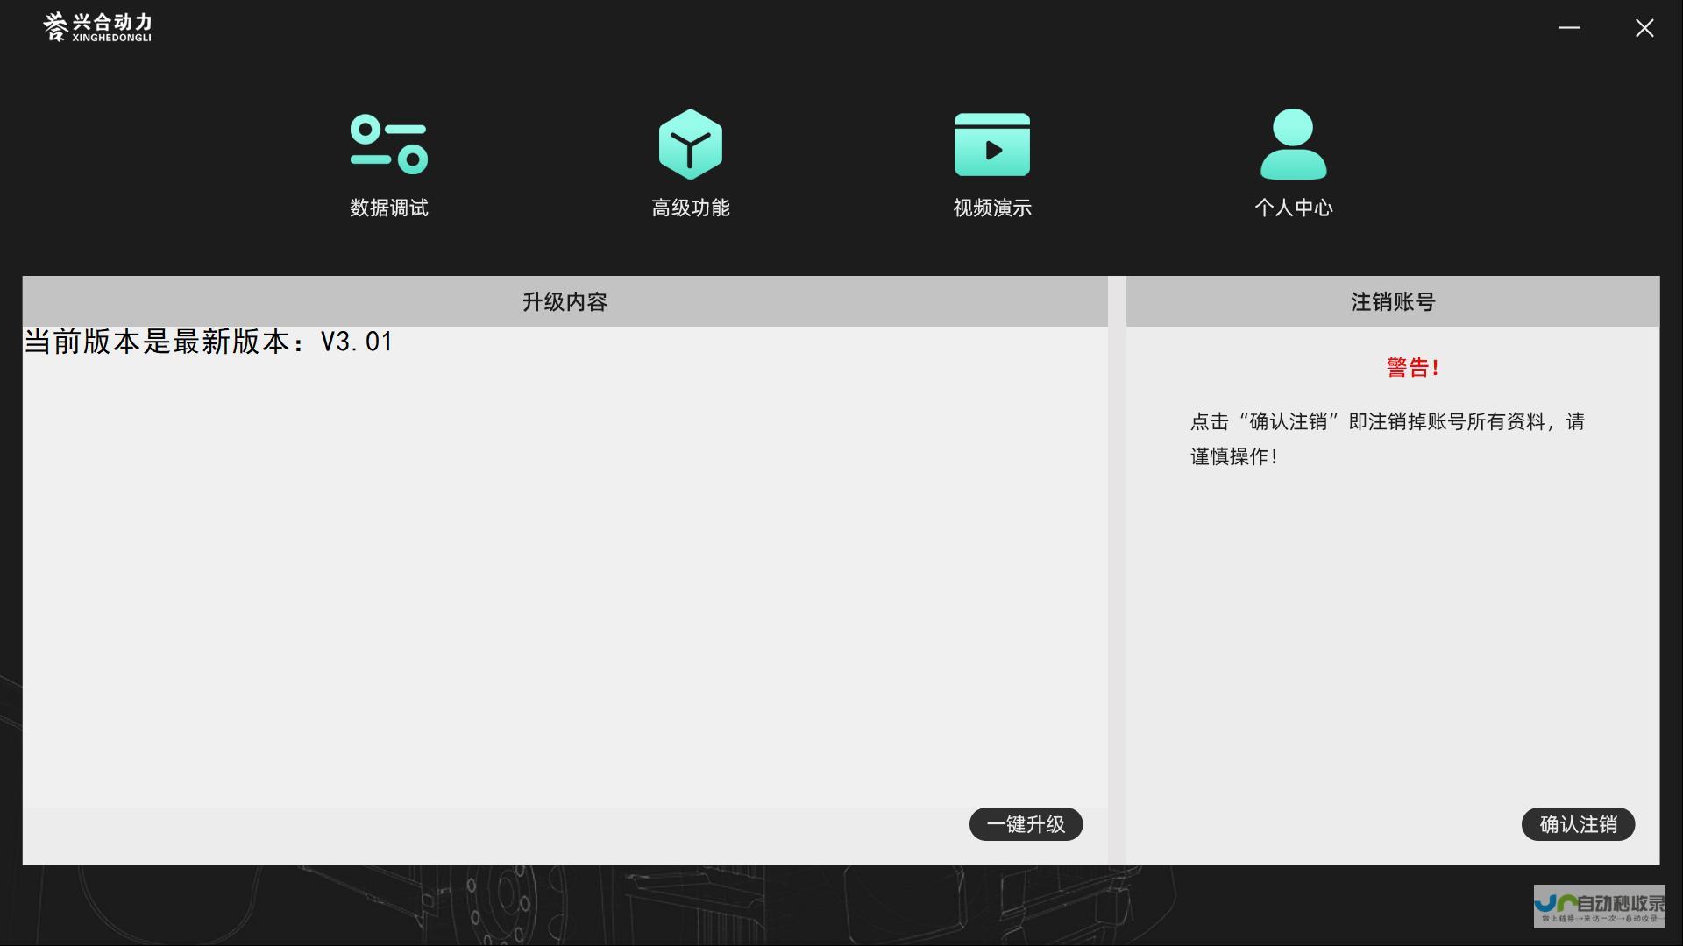Screen dimensions: 1683x946
Task: Close the application window
Action: [1644, 28]
